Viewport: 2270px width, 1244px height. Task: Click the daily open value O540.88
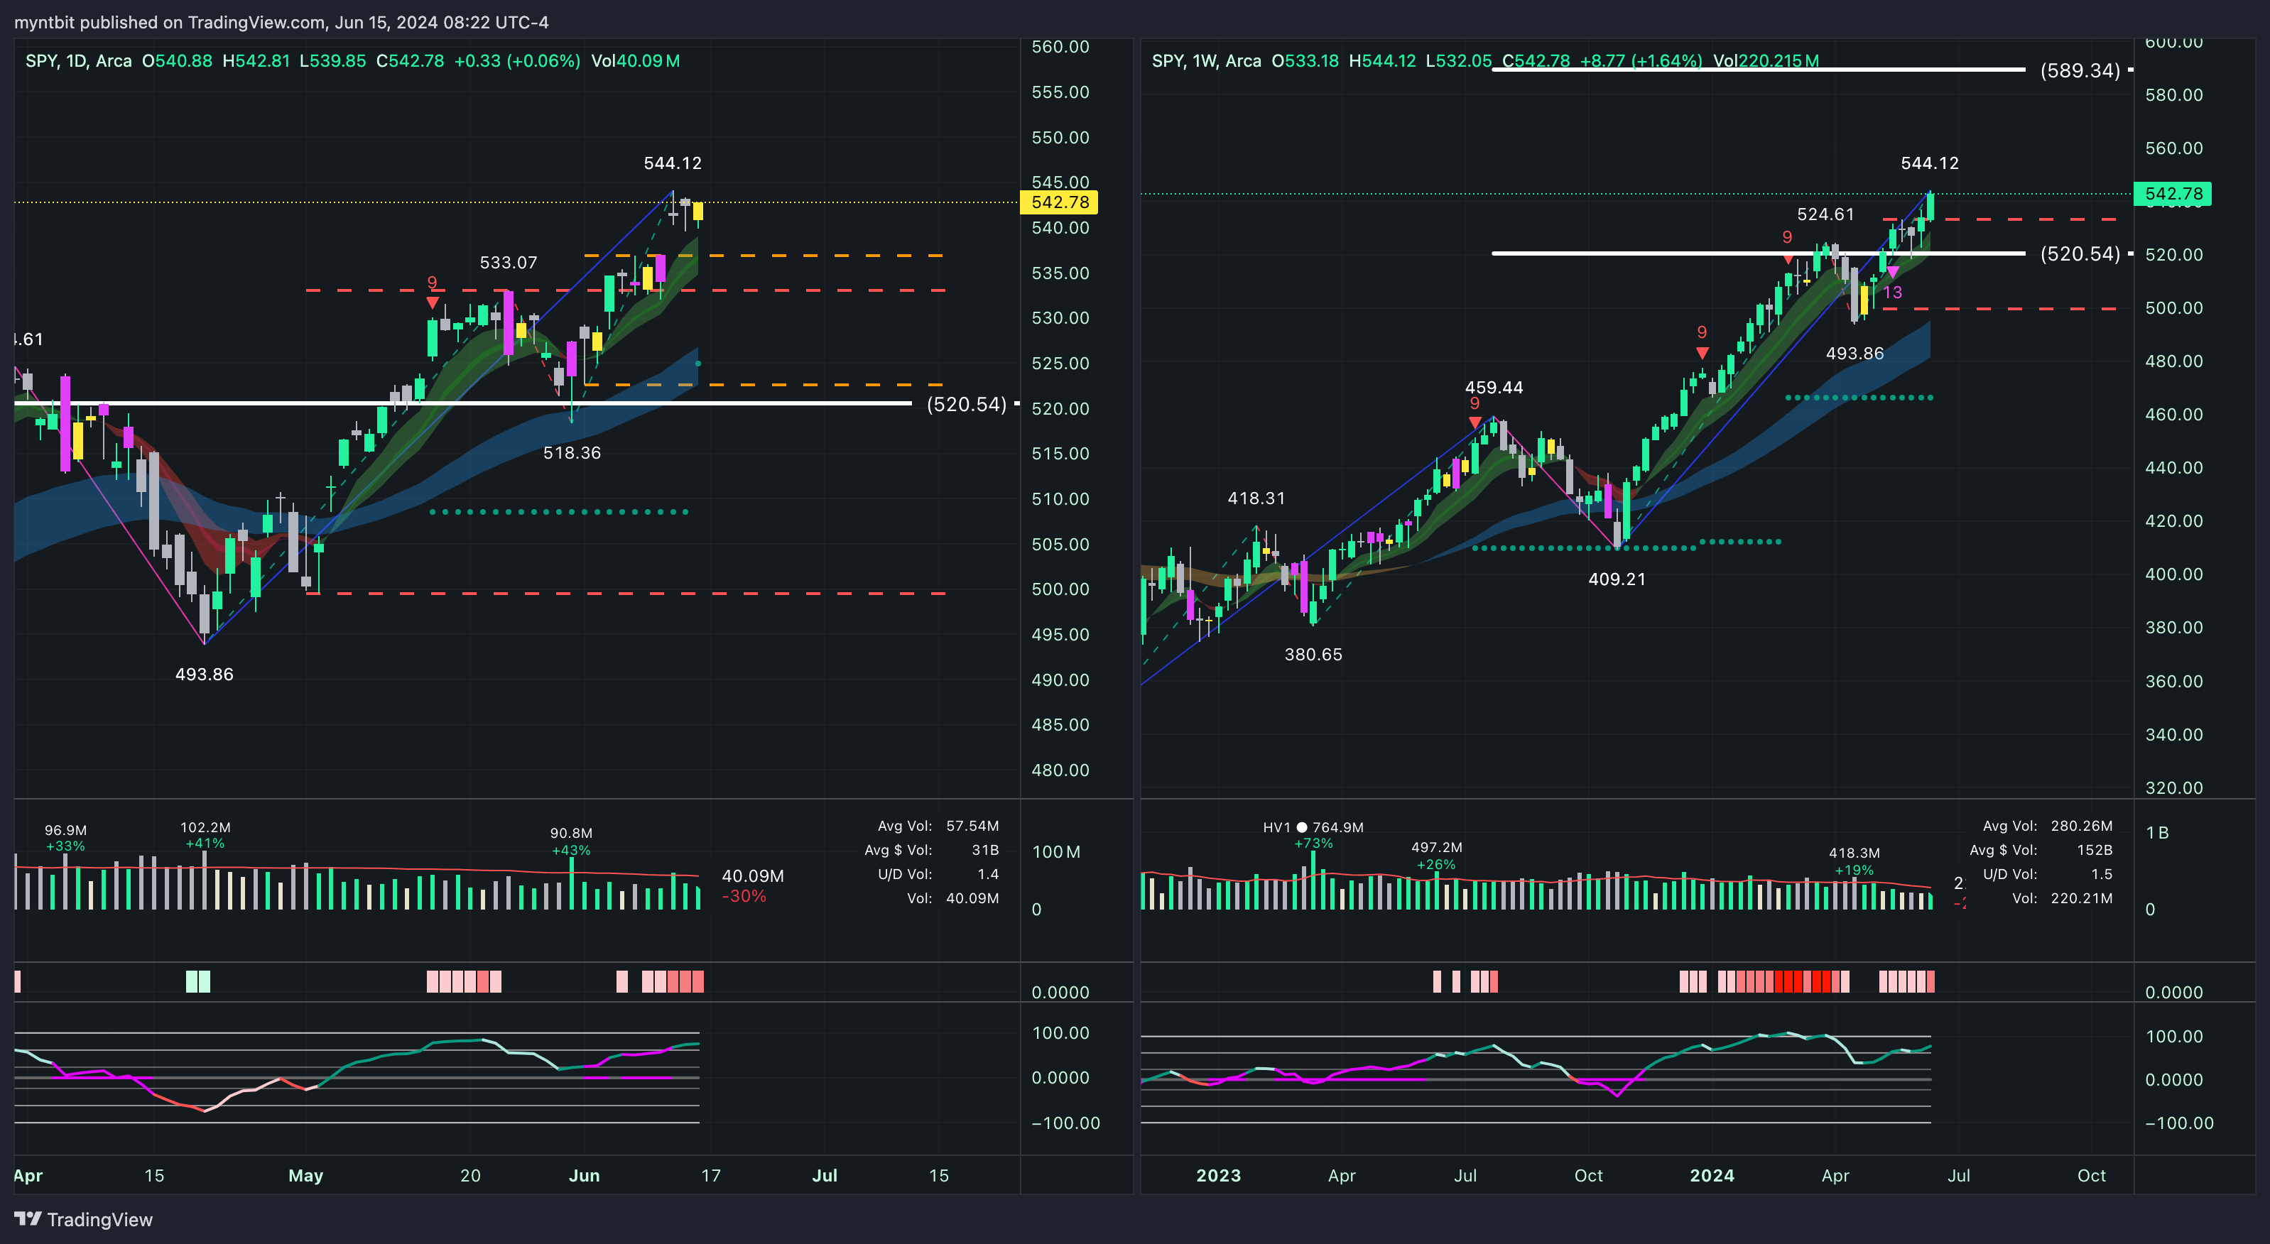coord(177,61)
